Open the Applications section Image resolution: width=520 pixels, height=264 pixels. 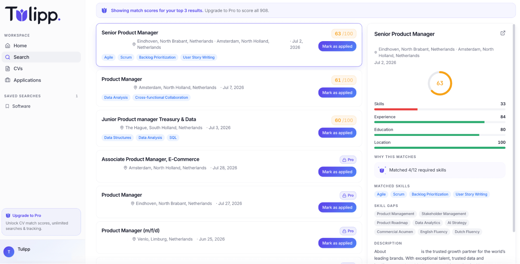41,80
